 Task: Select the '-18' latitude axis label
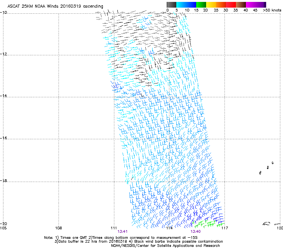click(x=3, y=180)
